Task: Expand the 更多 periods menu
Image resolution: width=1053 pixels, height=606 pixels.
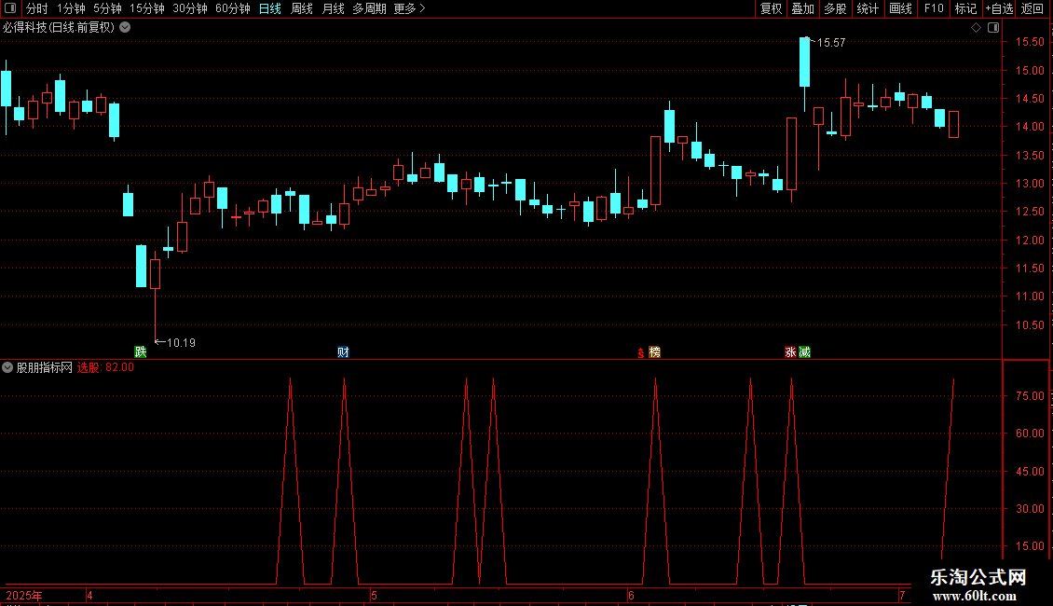Action: pos(409,8)
